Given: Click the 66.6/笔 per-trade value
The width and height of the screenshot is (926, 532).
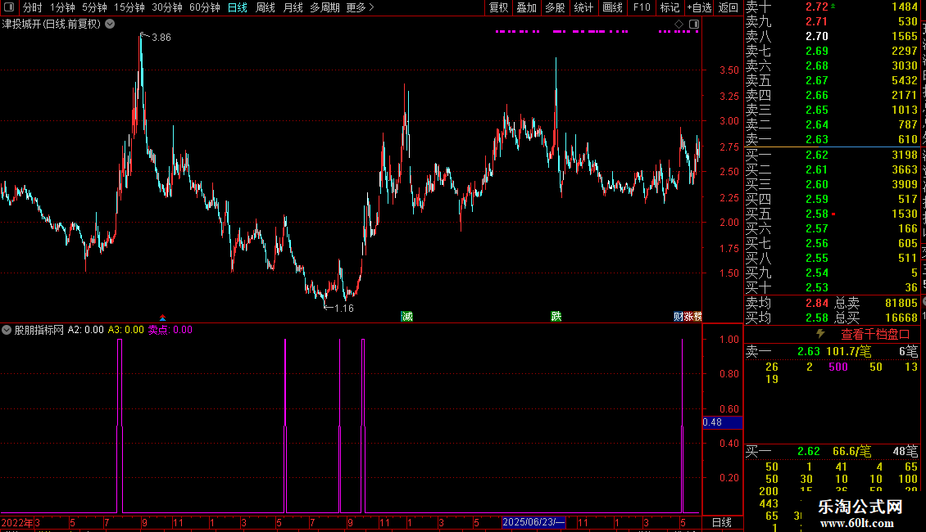Looking at the screenshot, I should [852, 451].
